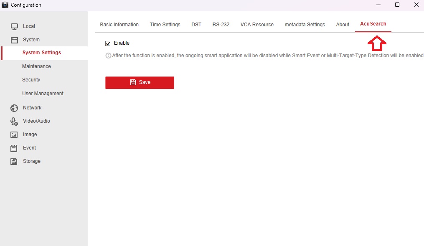The width and height of the screenshot is (424, 246).
Task: Uncheck the Enable checkbox for AcuSearch
Action: 108,43
